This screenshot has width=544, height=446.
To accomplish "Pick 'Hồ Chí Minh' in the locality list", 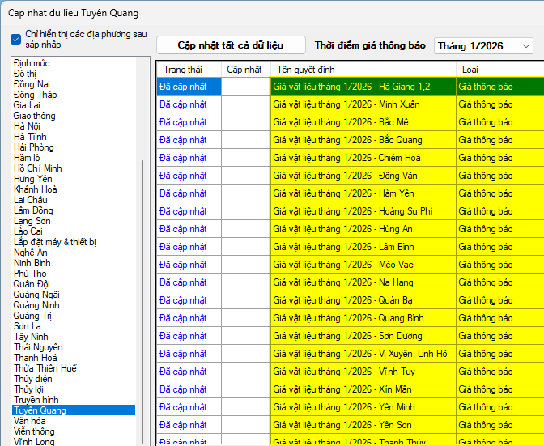I will point(38,168).
